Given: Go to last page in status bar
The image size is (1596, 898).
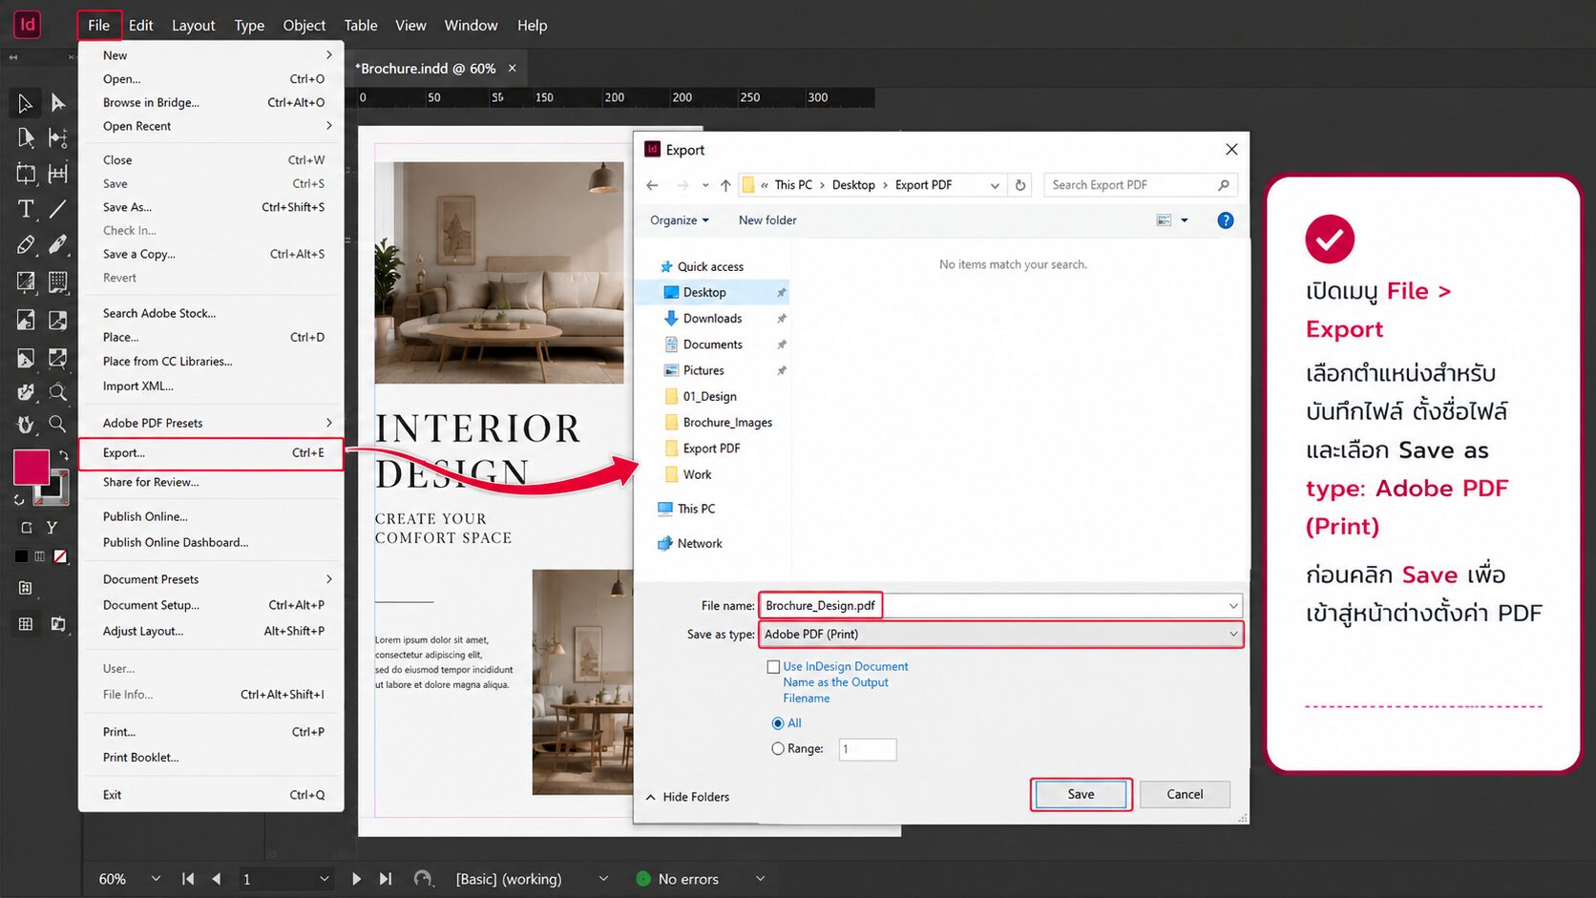Looking at the screenshot, I should 385,879.
